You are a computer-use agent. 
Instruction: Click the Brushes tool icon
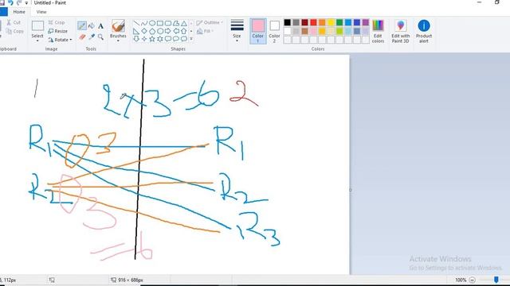click(x=118, y=26)
